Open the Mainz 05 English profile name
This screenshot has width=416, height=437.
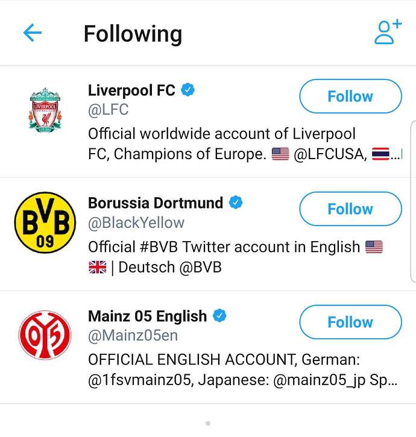pos(148,316)
